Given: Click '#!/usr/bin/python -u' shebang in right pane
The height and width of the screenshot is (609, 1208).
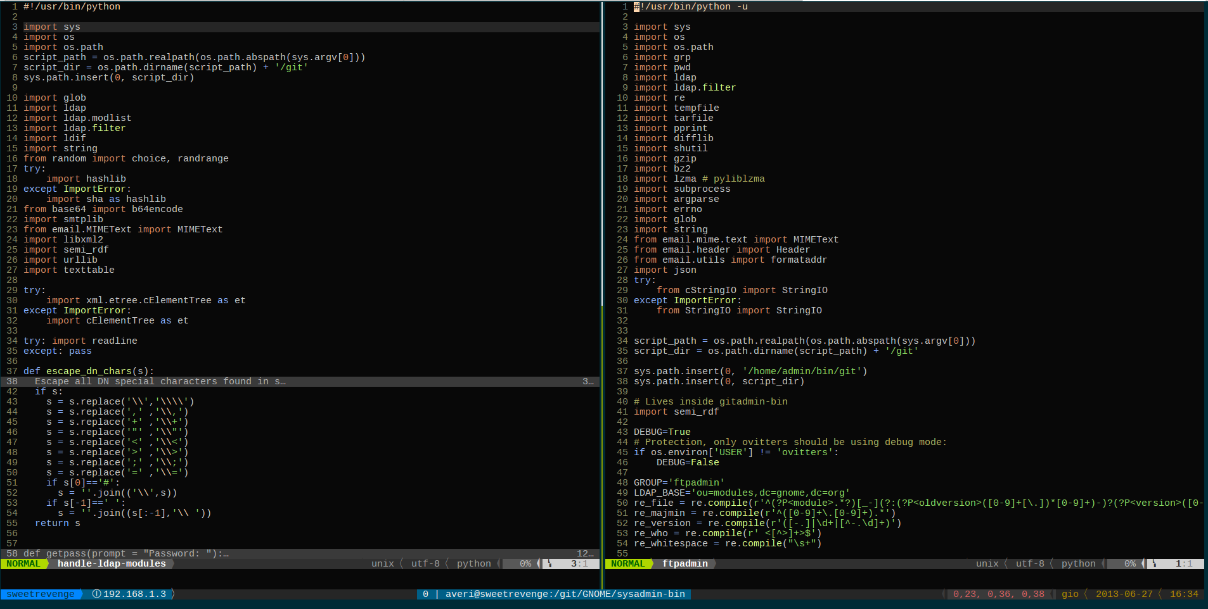Looking at the screenshot, I should coord(691,6).
